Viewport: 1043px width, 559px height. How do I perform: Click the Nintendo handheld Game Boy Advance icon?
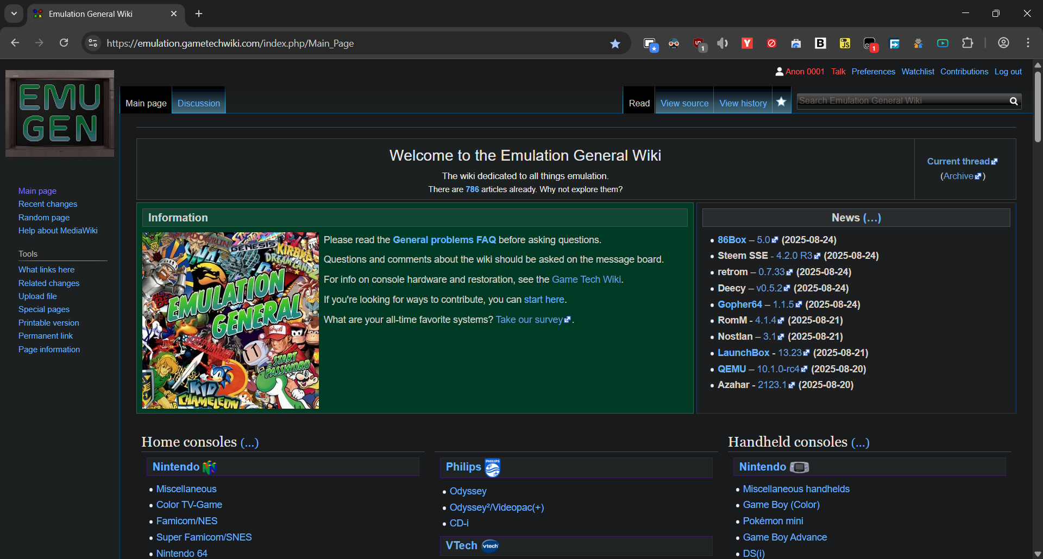click(x=799, y=467)
